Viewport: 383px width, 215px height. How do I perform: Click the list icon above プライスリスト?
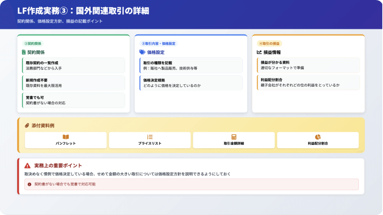point(150,137)
